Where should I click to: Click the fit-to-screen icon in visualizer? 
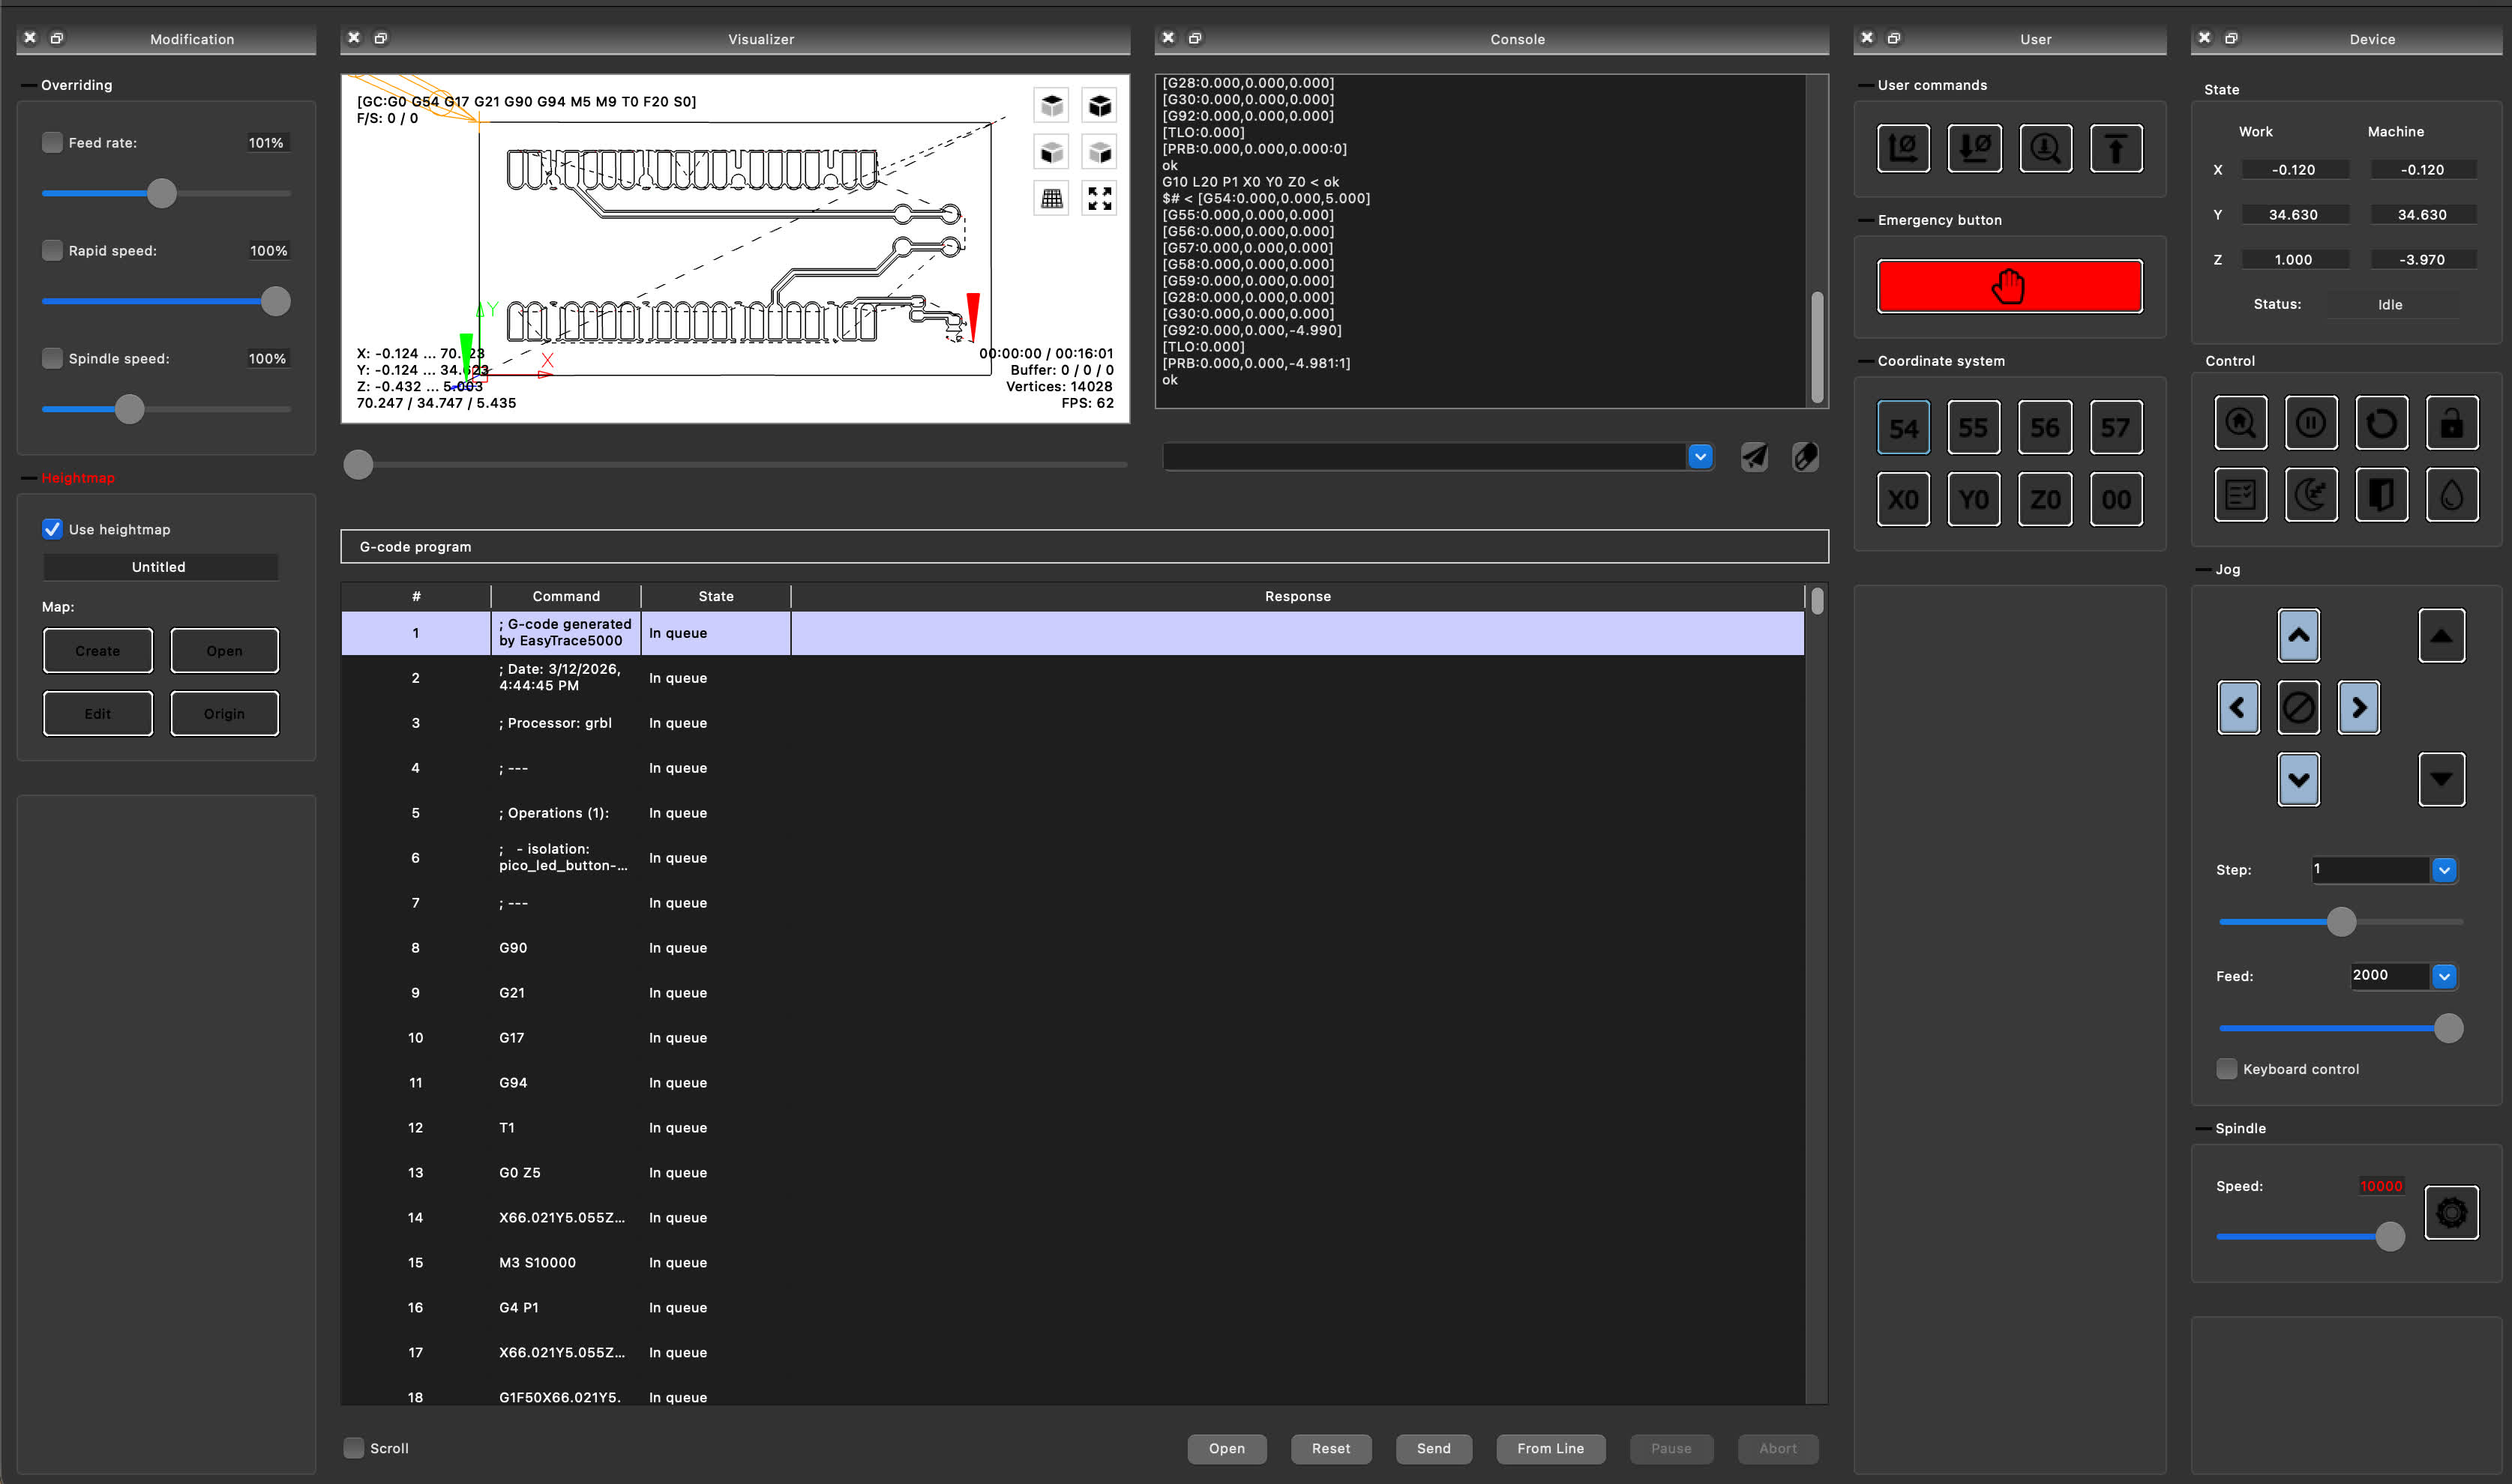(x=1099, y=197)
